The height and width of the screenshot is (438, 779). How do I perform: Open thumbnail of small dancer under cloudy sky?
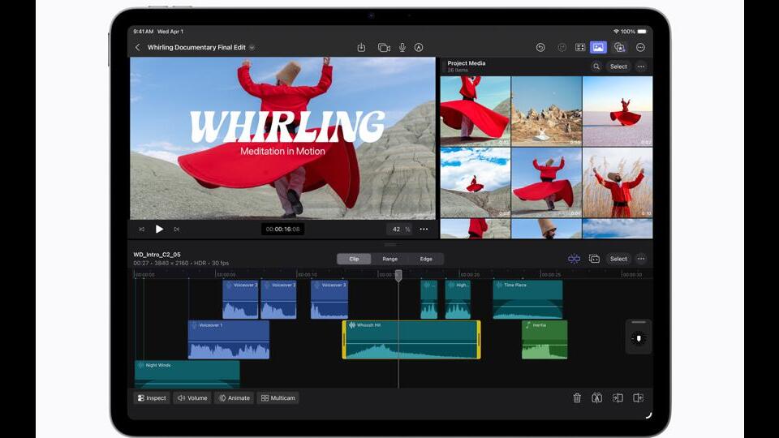(476, 182)
